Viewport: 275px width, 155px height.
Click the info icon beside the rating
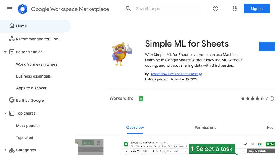[x=272, y=98]
